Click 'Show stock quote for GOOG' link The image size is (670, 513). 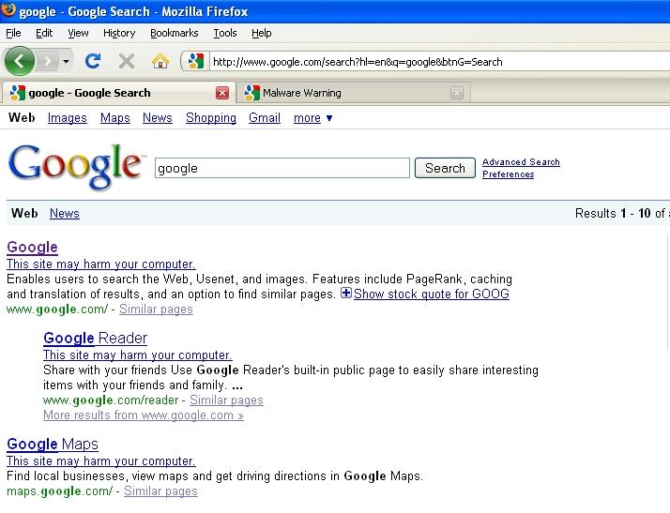point(432,294)
